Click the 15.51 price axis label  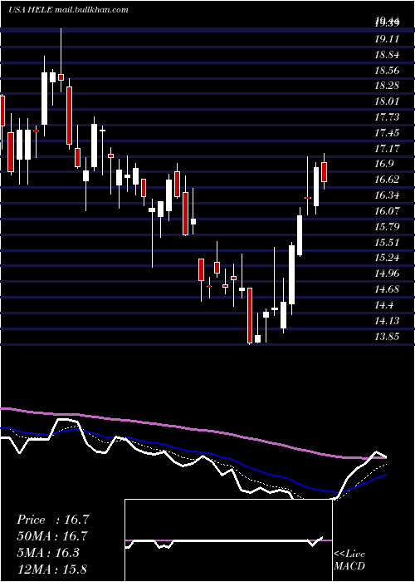[387, 243]
